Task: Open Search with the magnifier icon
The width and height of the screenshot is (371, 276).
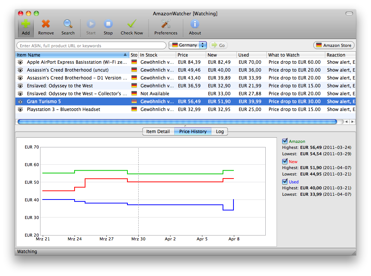Action: 68,24
